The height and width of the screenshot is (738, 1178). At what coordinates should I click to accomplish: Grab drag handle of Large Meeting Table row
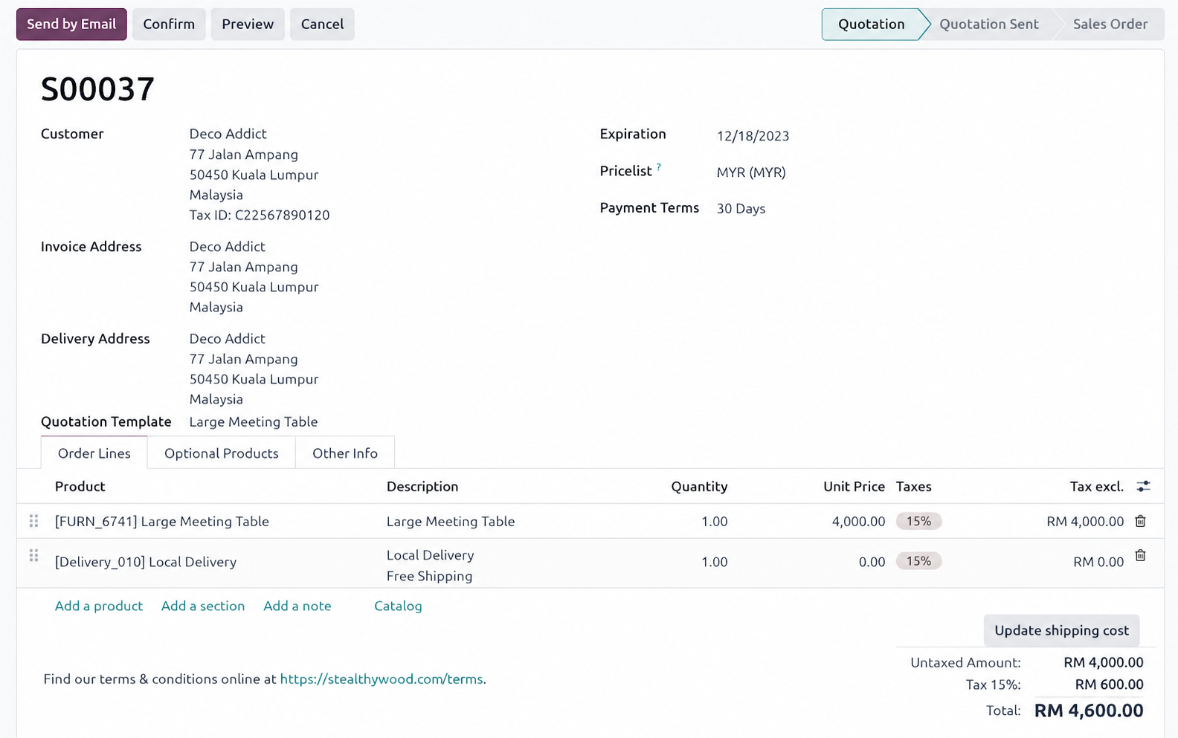coord(33,521)
